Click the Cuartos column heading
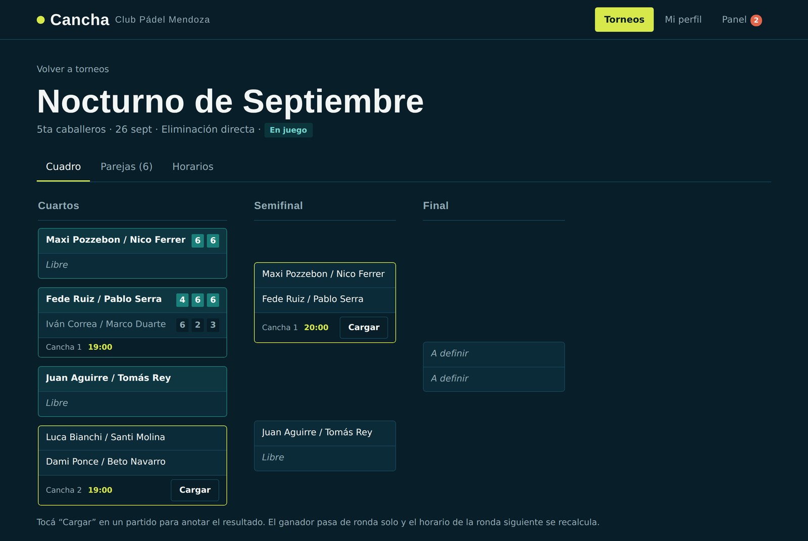This screenshot has width=808, height=541. pyautogui.click(x=59, y=205)
